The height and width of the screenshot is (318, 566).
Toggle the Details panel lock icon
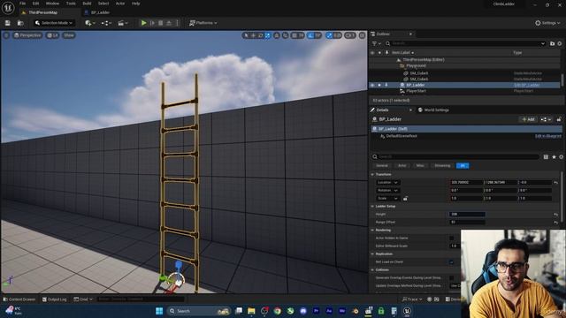(559, 119)
